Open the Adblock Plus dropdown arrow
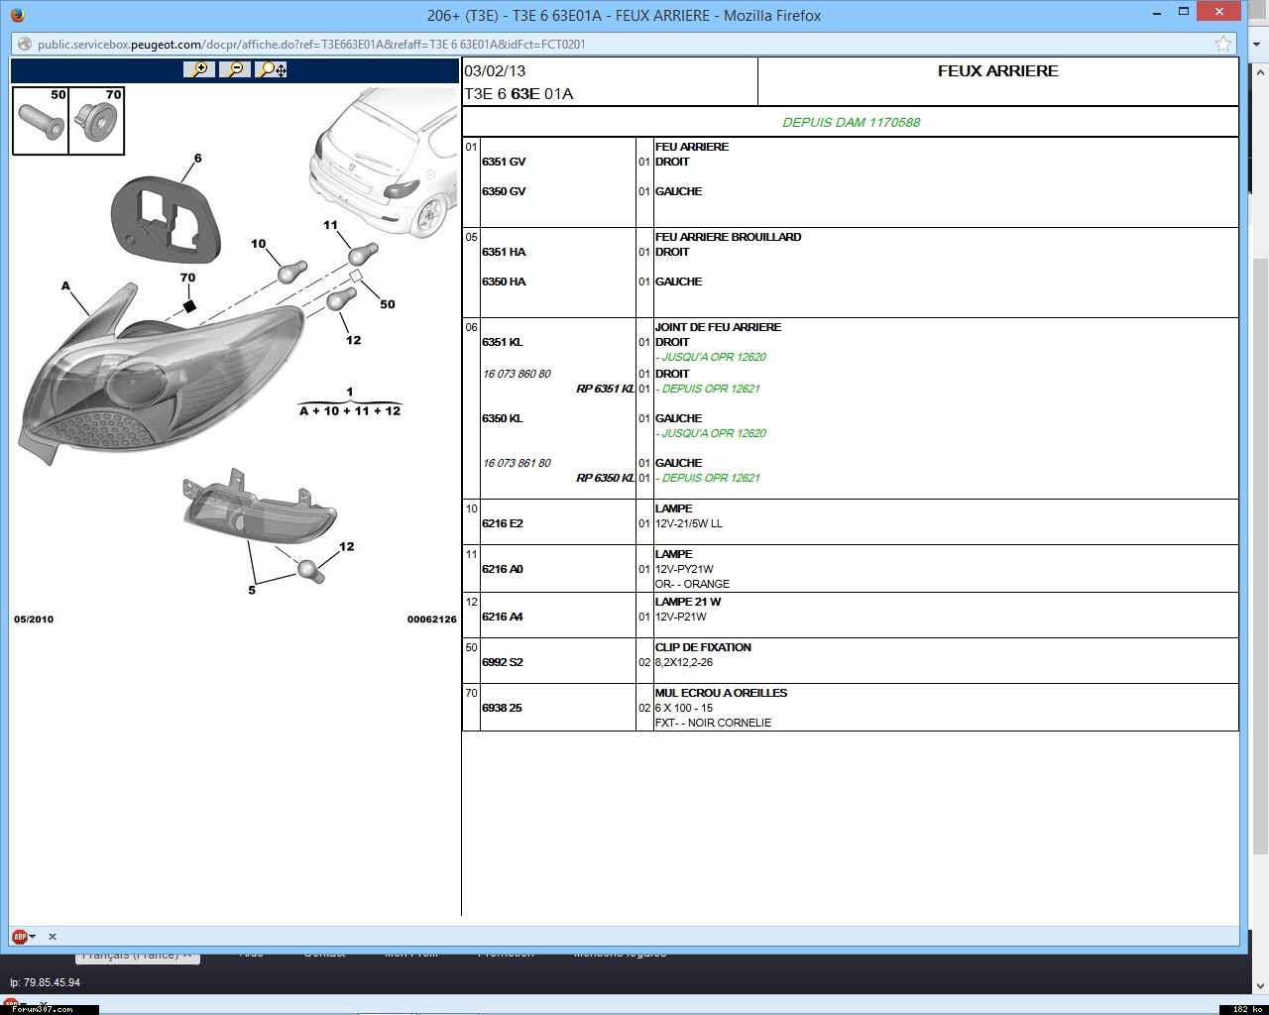 tap(33, 937)
